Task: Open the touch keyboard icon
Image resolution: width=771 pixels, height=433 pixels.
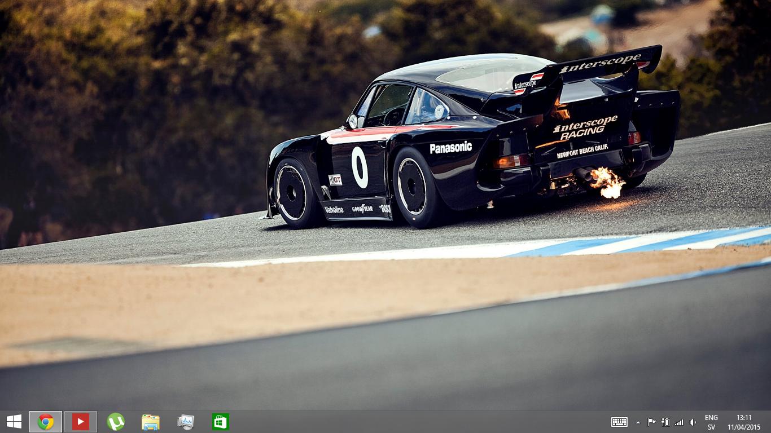Action: click(619, 422)
